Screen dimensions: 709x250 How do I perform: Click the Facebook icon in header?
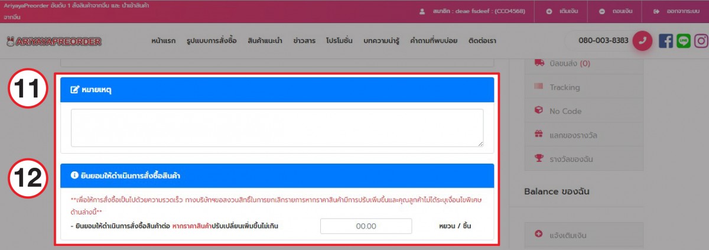pyautogui.click(x=665, y=41)
